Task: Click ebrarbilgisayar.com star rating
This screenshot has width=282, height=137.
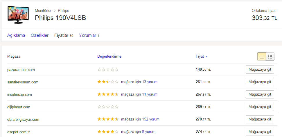Action: 108,119
